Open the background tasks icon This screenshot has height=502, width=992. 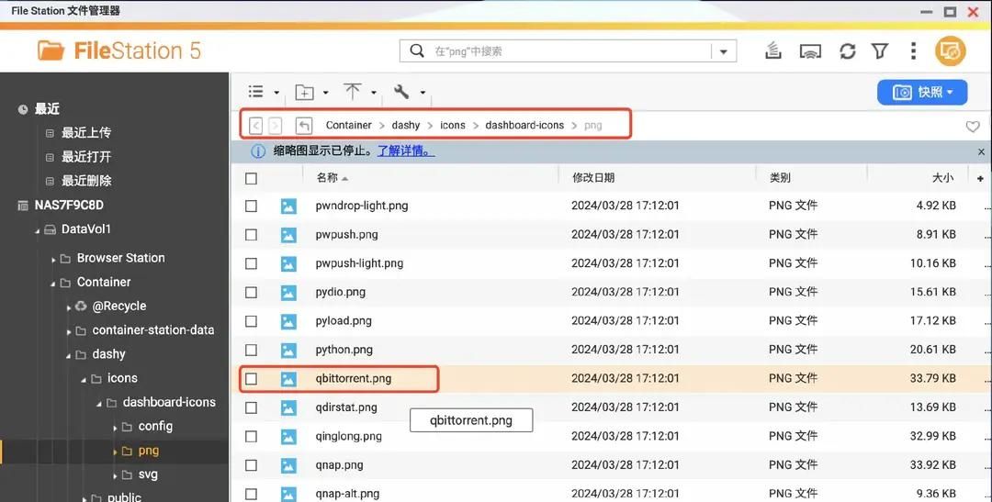(x=773, y=50)
